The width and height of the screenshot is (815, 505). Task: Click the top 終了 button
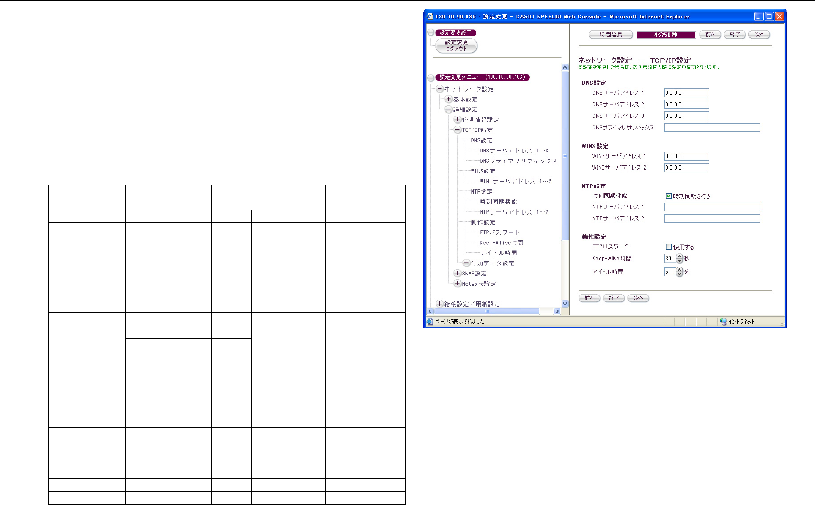click(735, 35)
